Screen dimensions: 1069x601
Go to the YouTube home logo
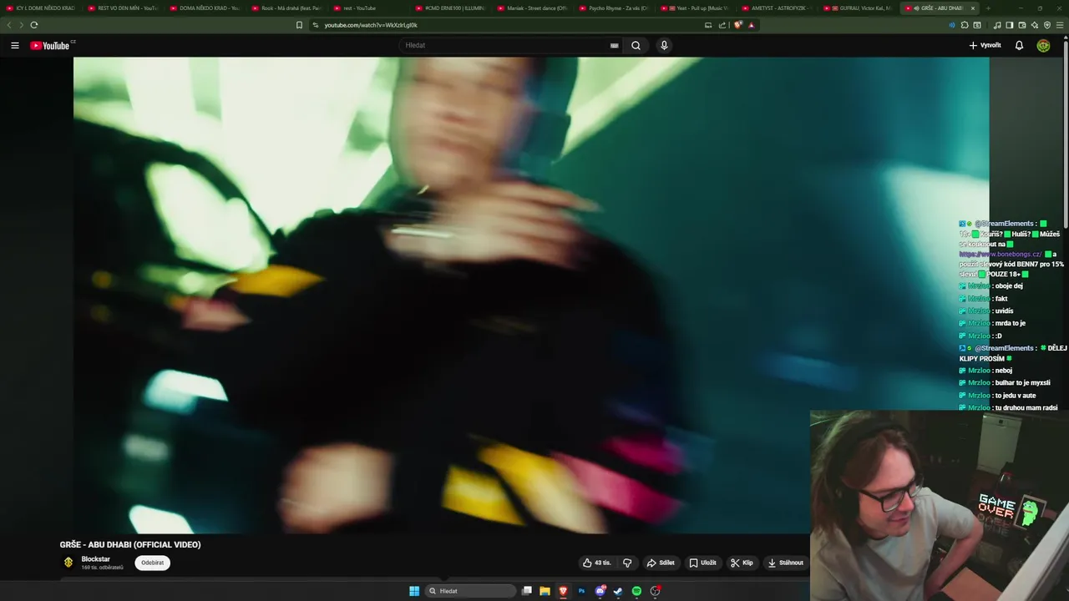(x=50, y=45)
